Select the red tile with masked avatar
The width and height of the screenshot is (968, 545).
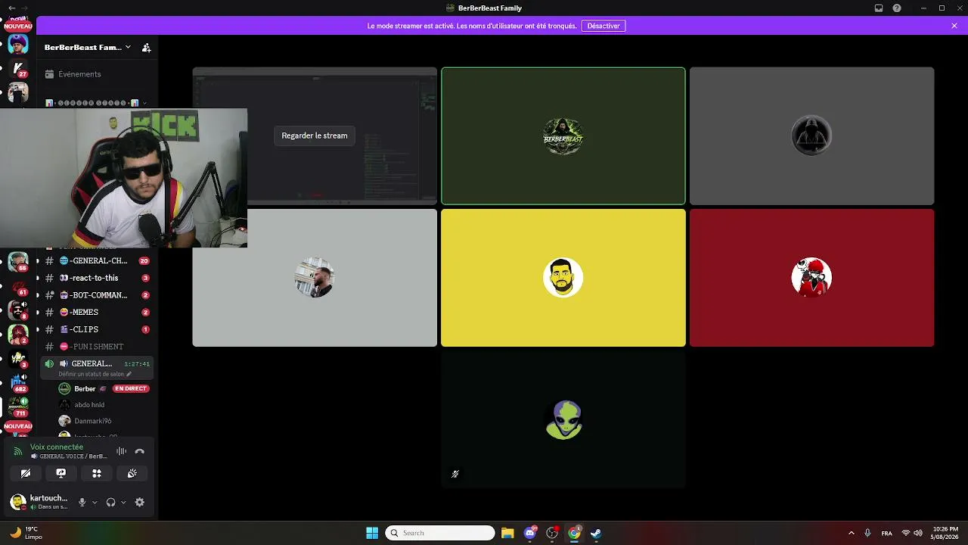[x=811, y=278]
